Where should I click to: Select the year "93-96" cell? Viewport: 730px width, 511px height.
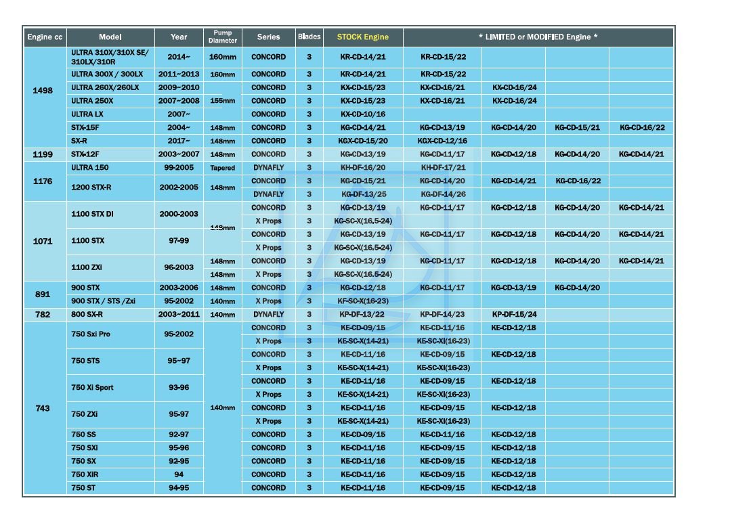179,388
